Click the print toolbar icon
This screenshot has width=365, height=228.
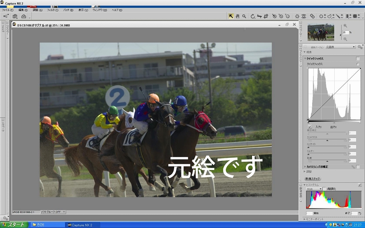[x=24, y=16]
